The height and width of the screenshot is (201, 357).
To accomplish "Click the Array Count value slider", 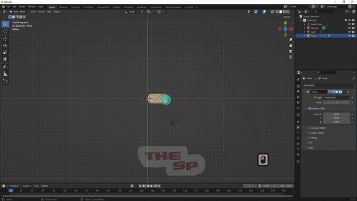I will (336, 103).
